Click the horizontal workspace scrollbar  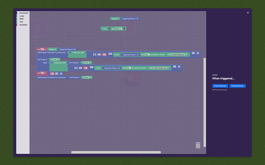coord(116,152)
